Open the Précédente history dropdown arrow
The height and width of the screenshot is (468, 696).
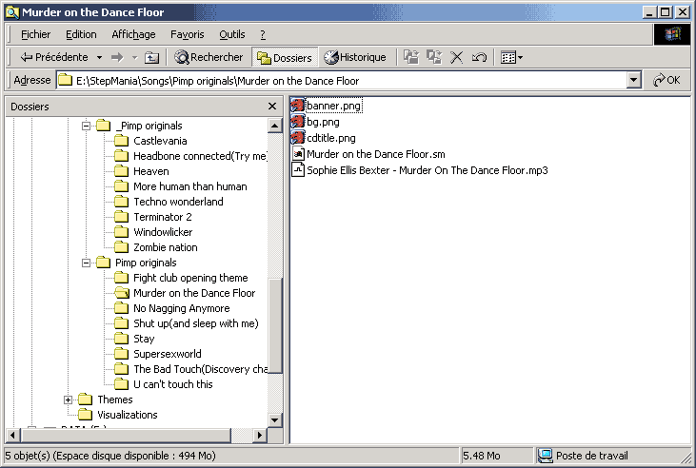coord(99,58)
